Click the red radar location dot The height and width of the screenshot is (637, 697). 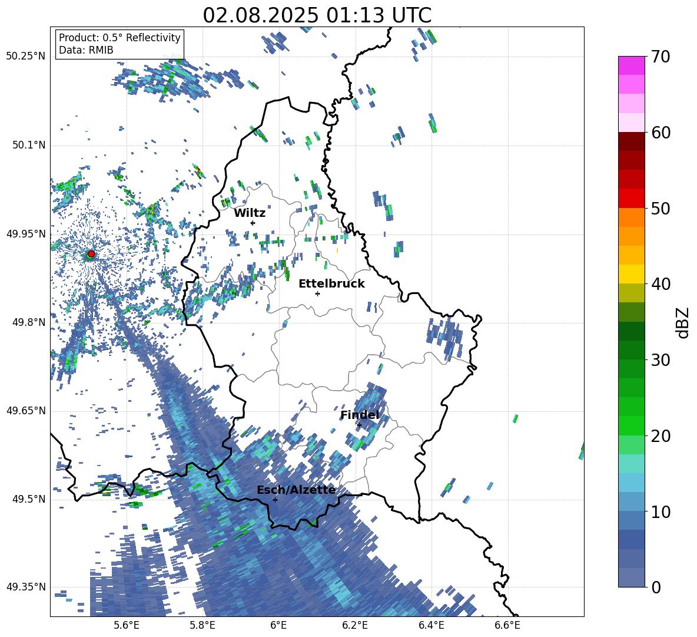91,254
